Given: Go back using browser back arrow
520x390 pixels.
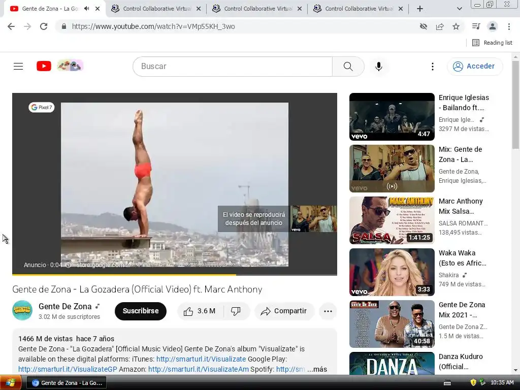Looking at the screenshot, I should [x=11, y=26].
